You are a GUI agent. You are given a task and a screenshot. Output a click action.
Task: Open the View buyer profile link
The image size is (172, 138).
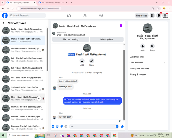coord(95,73)
